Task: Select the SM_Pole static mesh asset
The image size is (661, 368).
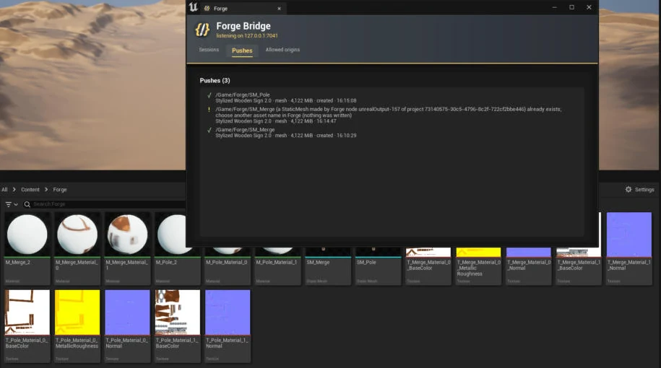Action: [x=378, y=266]
